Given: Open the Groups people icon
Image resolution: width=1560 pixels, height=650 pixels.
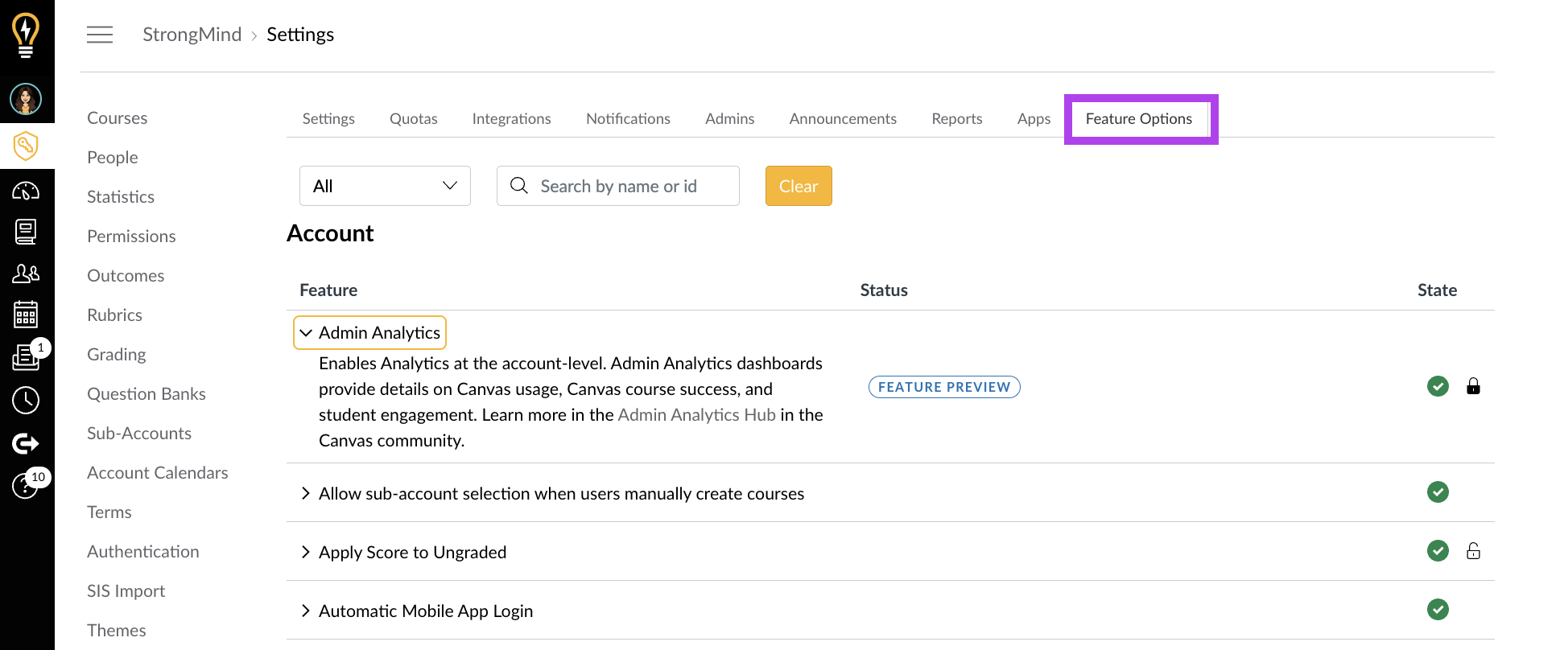Looking at the screenshot, I should (x=26, y=274).
